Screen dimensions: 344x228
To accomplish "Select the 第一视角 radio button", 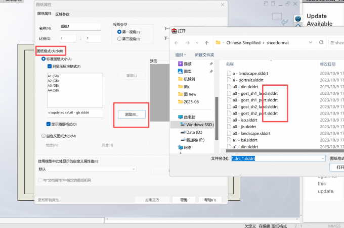I will 119,32.
